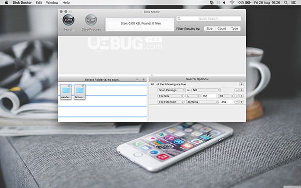Filter results by Count

pyautogui.click(x=222, y=29)
